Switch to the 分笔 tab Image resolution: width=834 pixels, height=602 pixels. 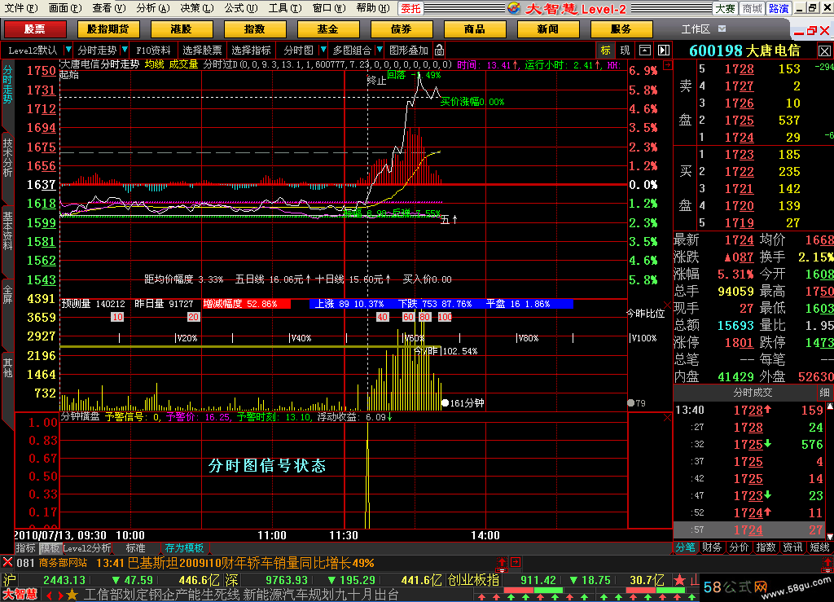pyautogui.click(x=685, y=547)
